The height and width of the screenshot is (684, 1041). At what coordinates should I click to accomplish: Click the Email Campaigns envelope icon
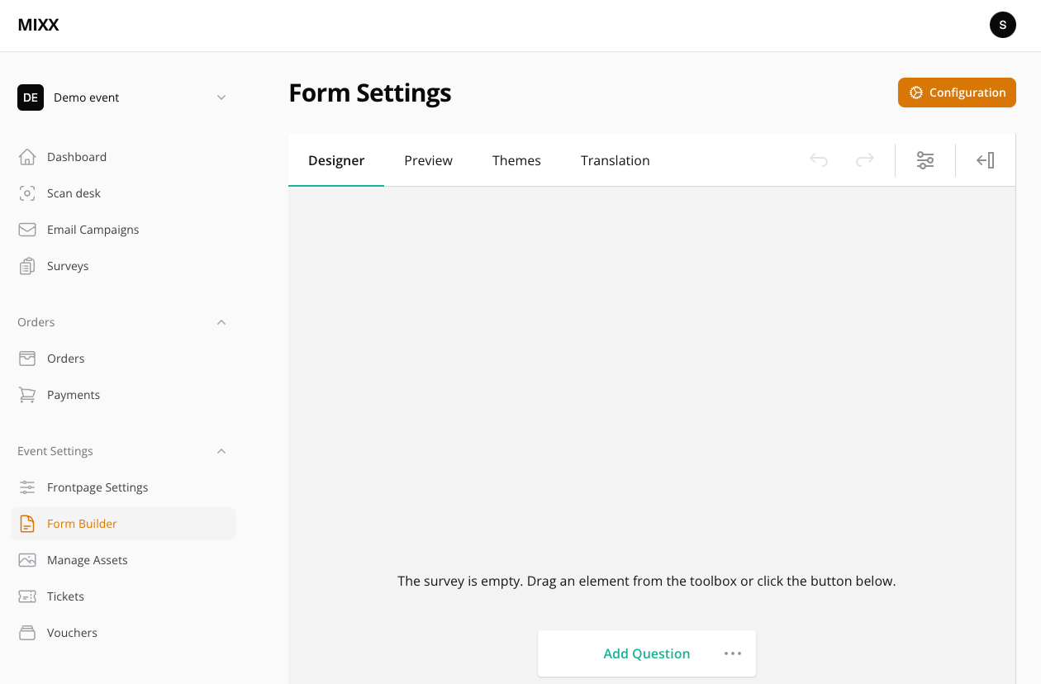coord(27,230)
